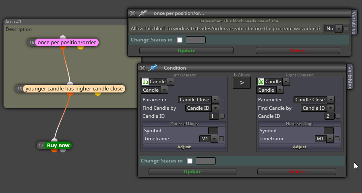Click yellow output connector of once per position block
This screenshot has width=362, height=193.
tap(81, 47)
